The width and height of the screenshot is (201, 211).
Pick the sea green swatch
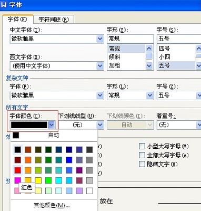click(48, 170)
